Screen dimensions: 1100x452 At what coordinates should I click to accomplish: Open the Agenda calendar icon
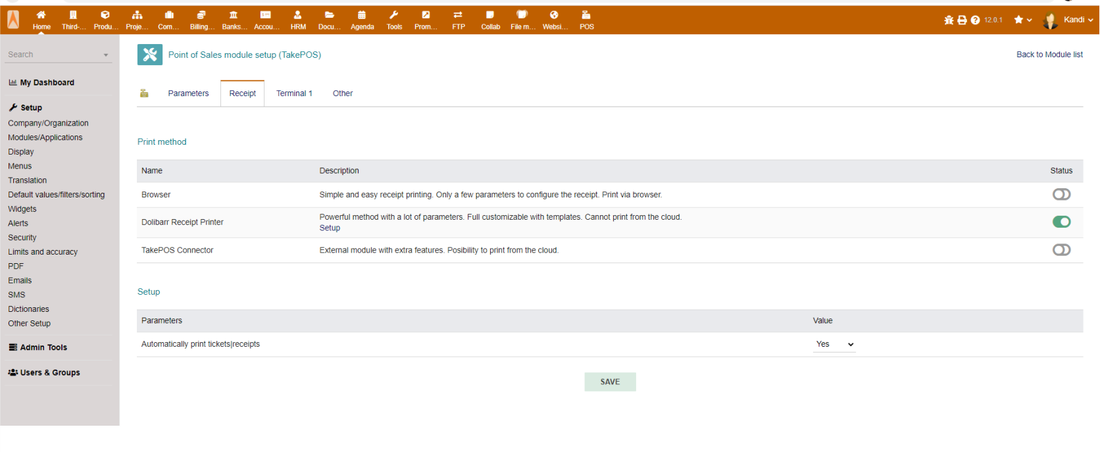click(362, 14)
